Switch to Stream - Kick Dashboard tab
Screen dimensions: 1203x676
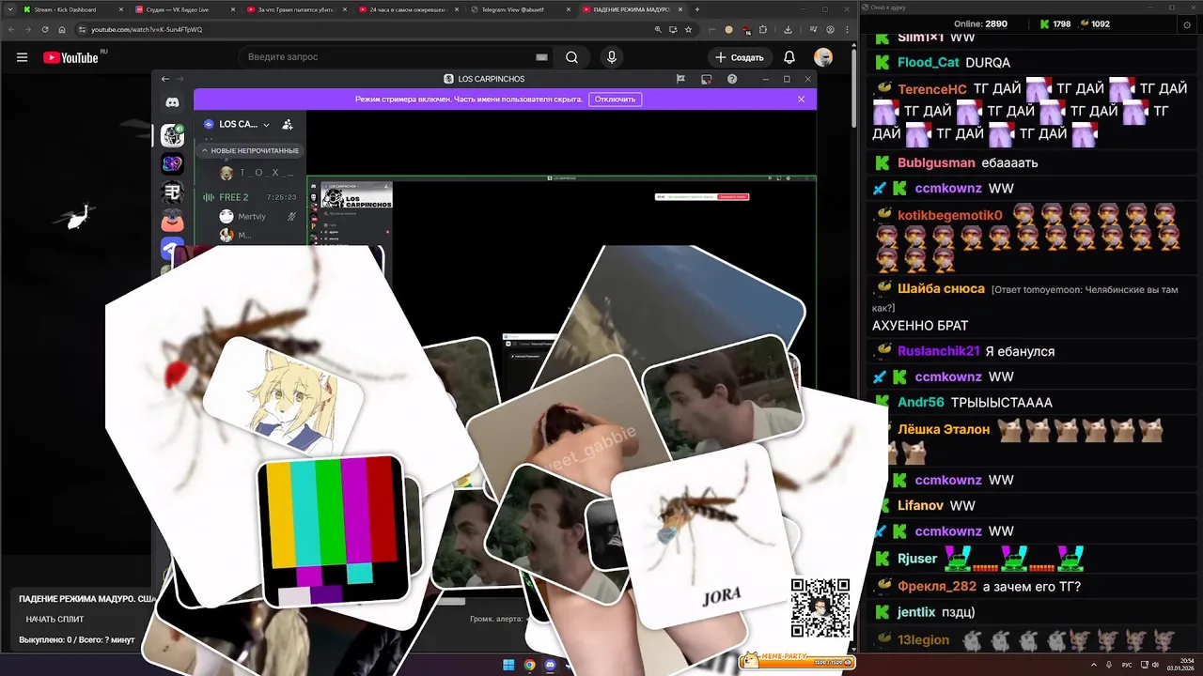coord(70,9)
